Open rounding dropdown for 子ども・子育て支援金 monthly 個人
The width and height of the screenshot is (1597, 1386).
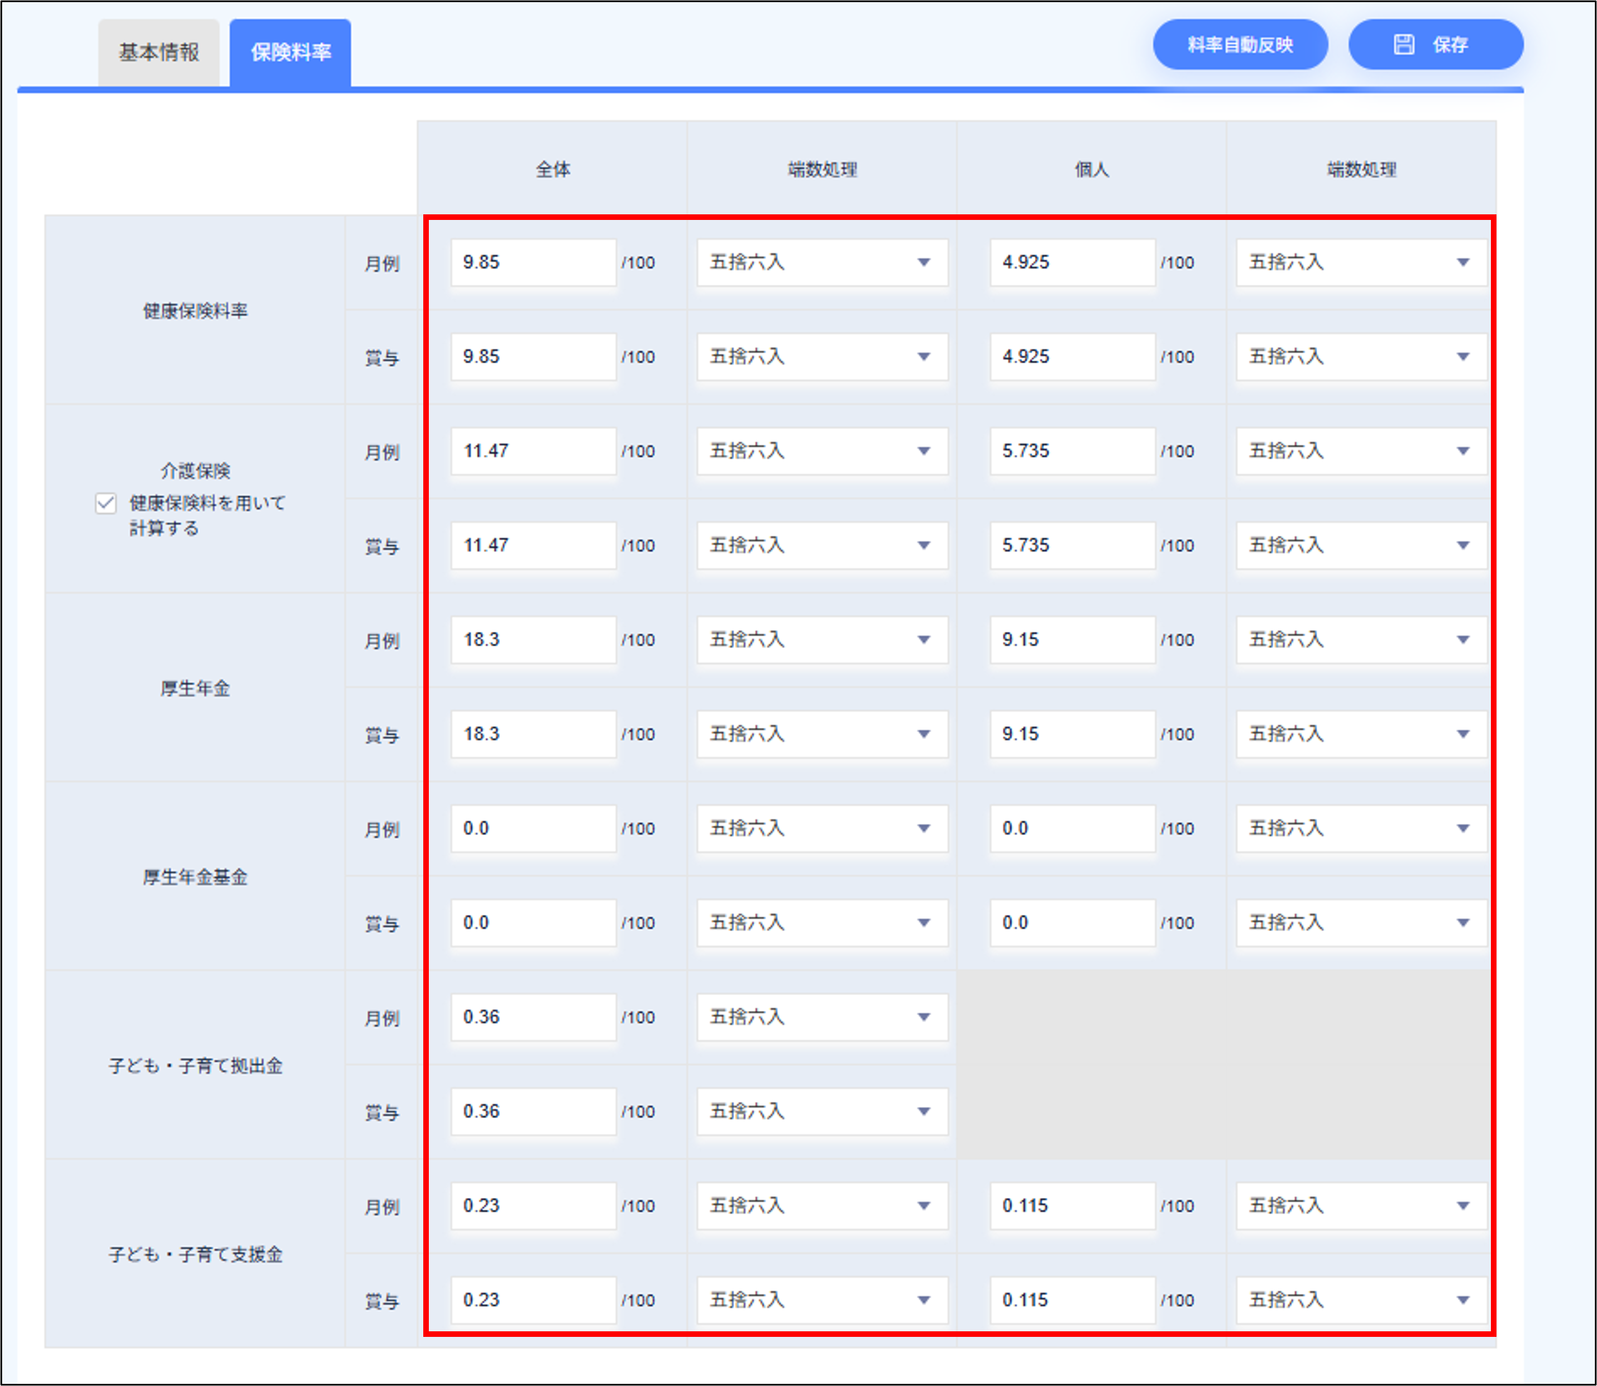[1359, 1206]
